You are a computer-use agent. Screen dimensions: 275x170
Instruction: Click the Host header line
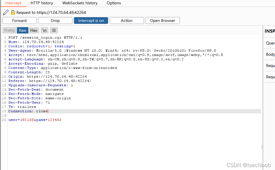click(36, 42)
